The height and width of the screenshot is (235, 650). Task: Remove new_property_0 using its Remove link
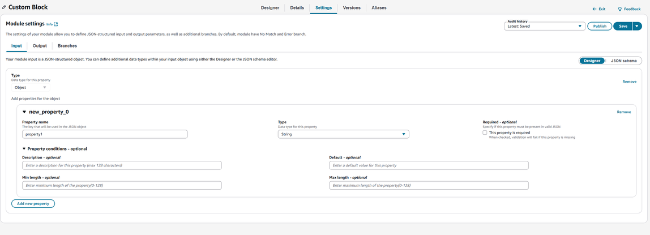click(623, 112)
